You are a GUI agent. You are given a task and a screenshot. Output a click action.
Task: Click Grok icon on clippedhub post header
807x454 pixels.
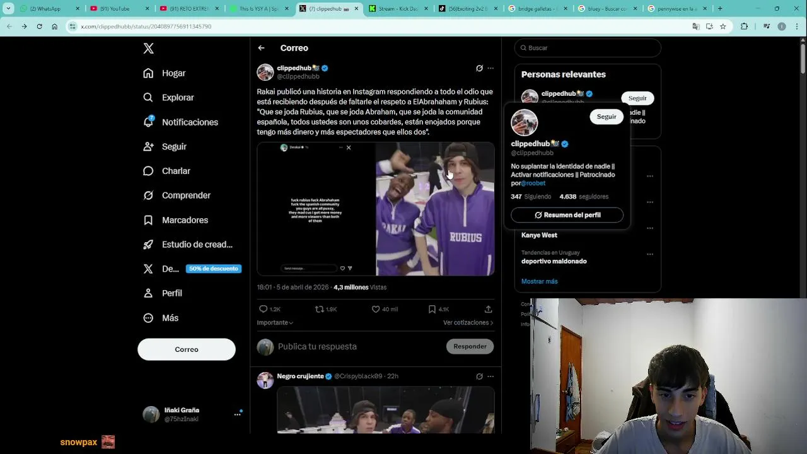[479, 68]
